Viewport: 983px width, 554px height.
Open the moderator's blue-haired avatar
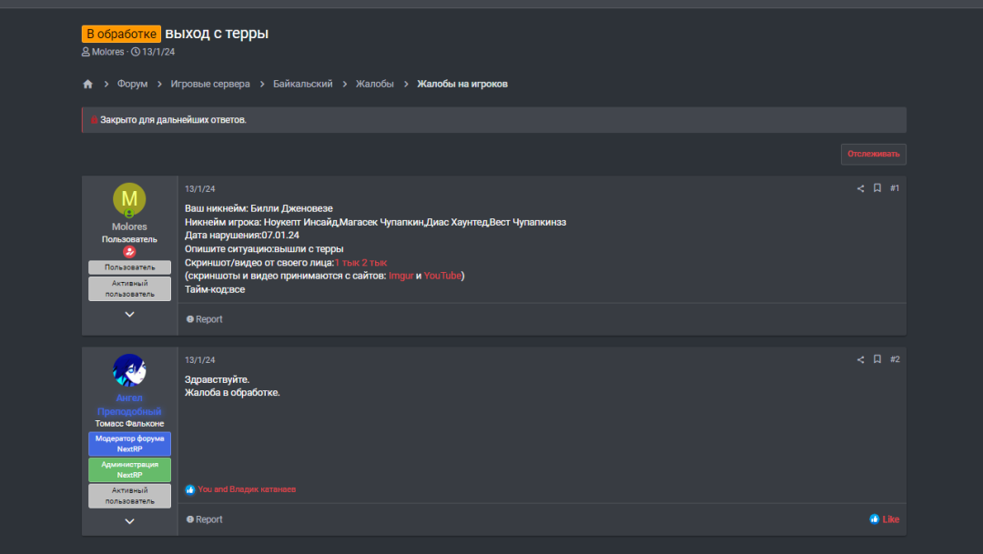click(129, 370)
